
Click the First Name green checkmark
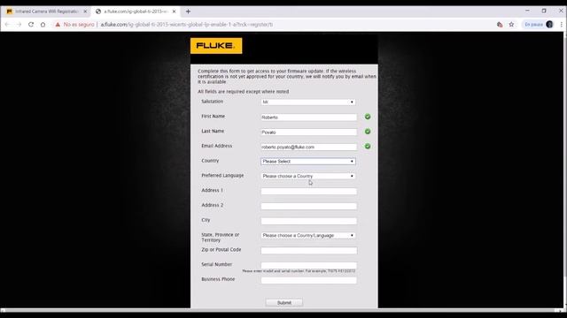click(x=368, y=117)
